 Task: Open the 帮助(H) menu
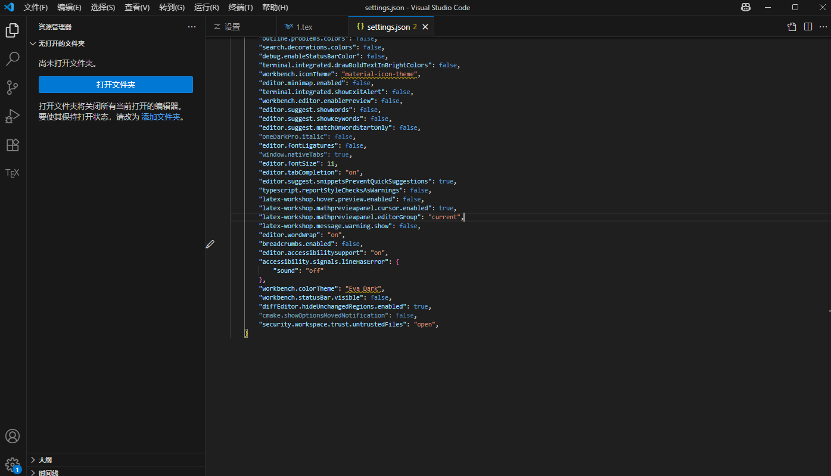pos(275,8)
